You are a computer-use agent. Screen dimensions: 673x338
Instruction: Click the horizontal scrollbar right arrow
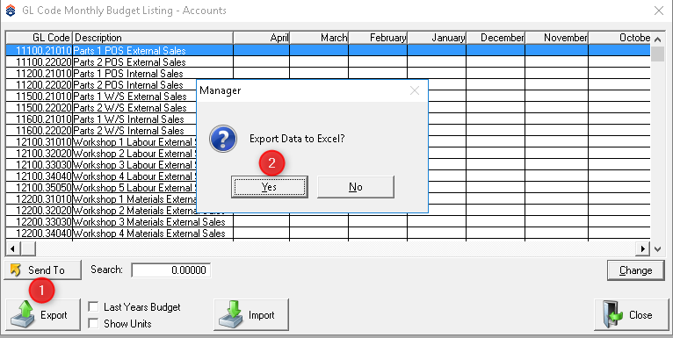tap(643, 248)
